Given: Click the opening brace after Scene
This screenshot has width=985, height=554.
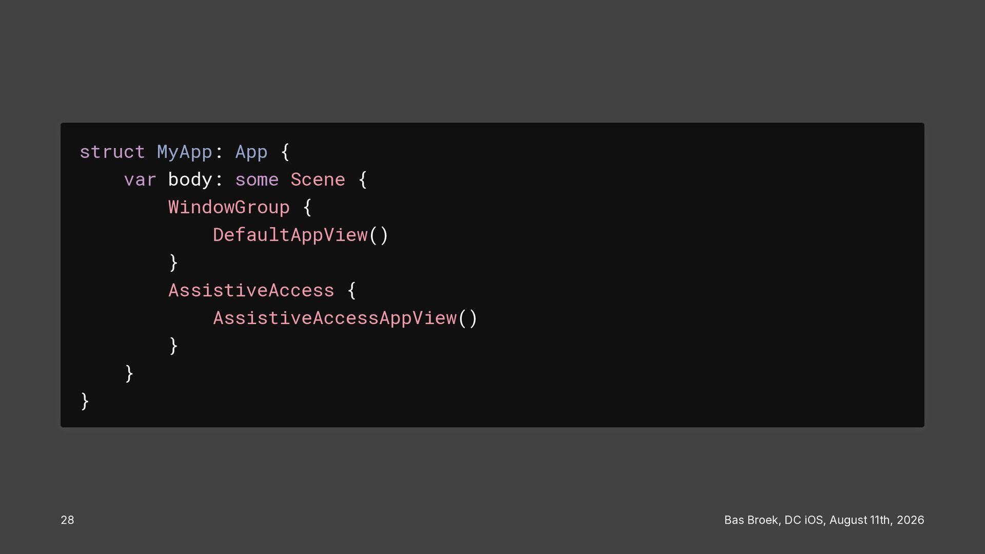Looking at the screenshot, I should (363, 180).
